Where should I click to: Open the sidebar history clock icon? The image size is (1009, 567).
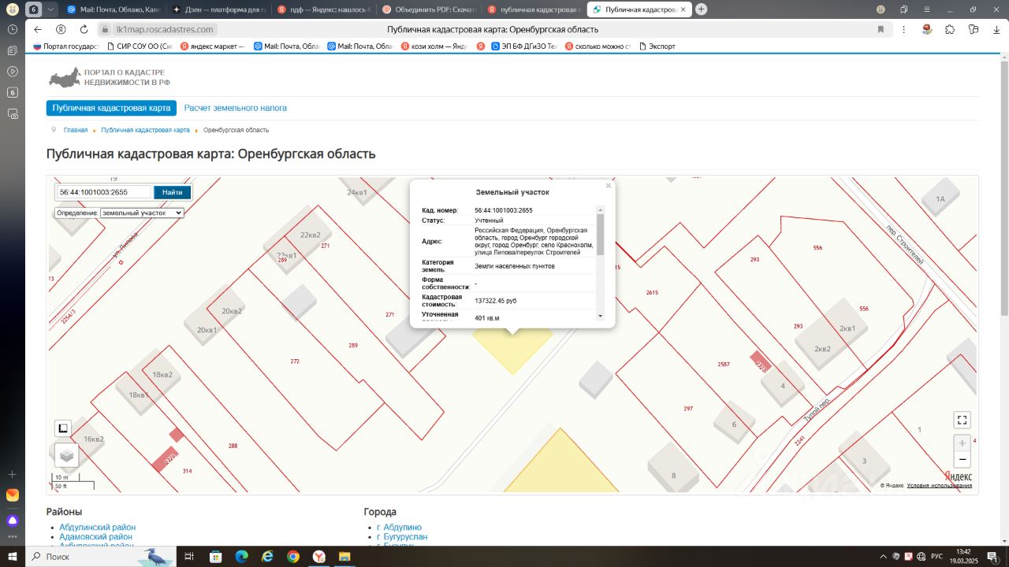(13, 29)
